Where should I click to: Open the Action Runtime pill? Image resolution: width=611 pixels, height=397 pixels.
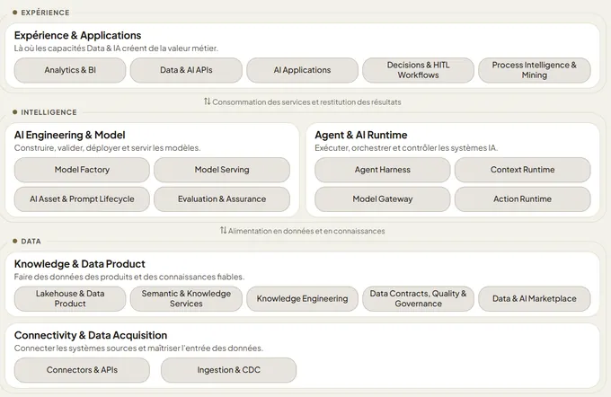click(x=523, y=199)
